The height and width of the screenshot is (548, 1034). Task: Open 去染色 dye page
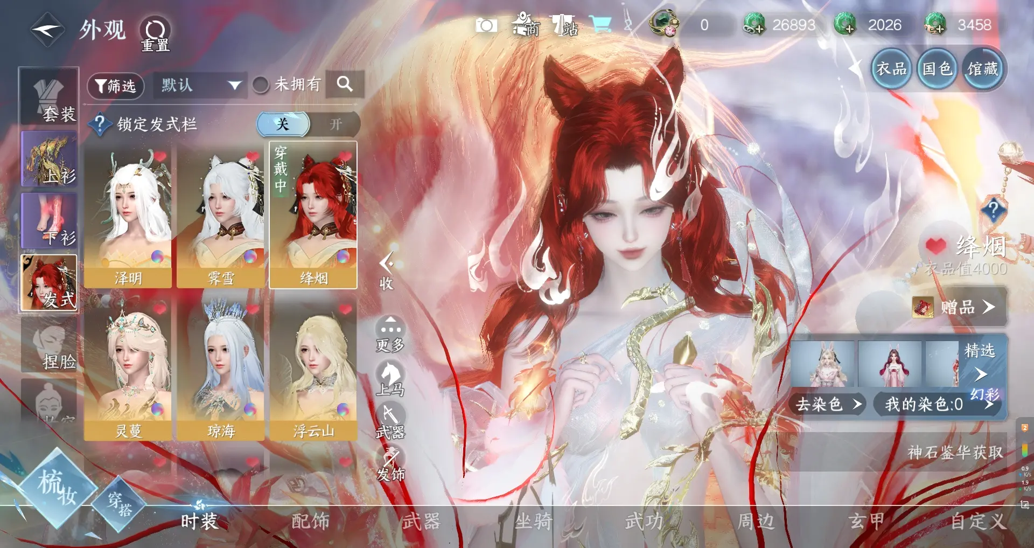tap(829, 404)
